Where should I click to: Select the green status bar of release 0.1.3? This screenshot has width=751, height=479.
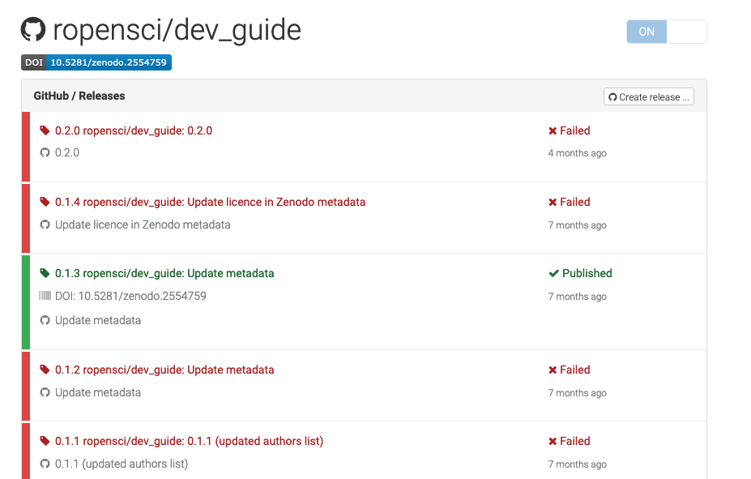coord(24,302)
